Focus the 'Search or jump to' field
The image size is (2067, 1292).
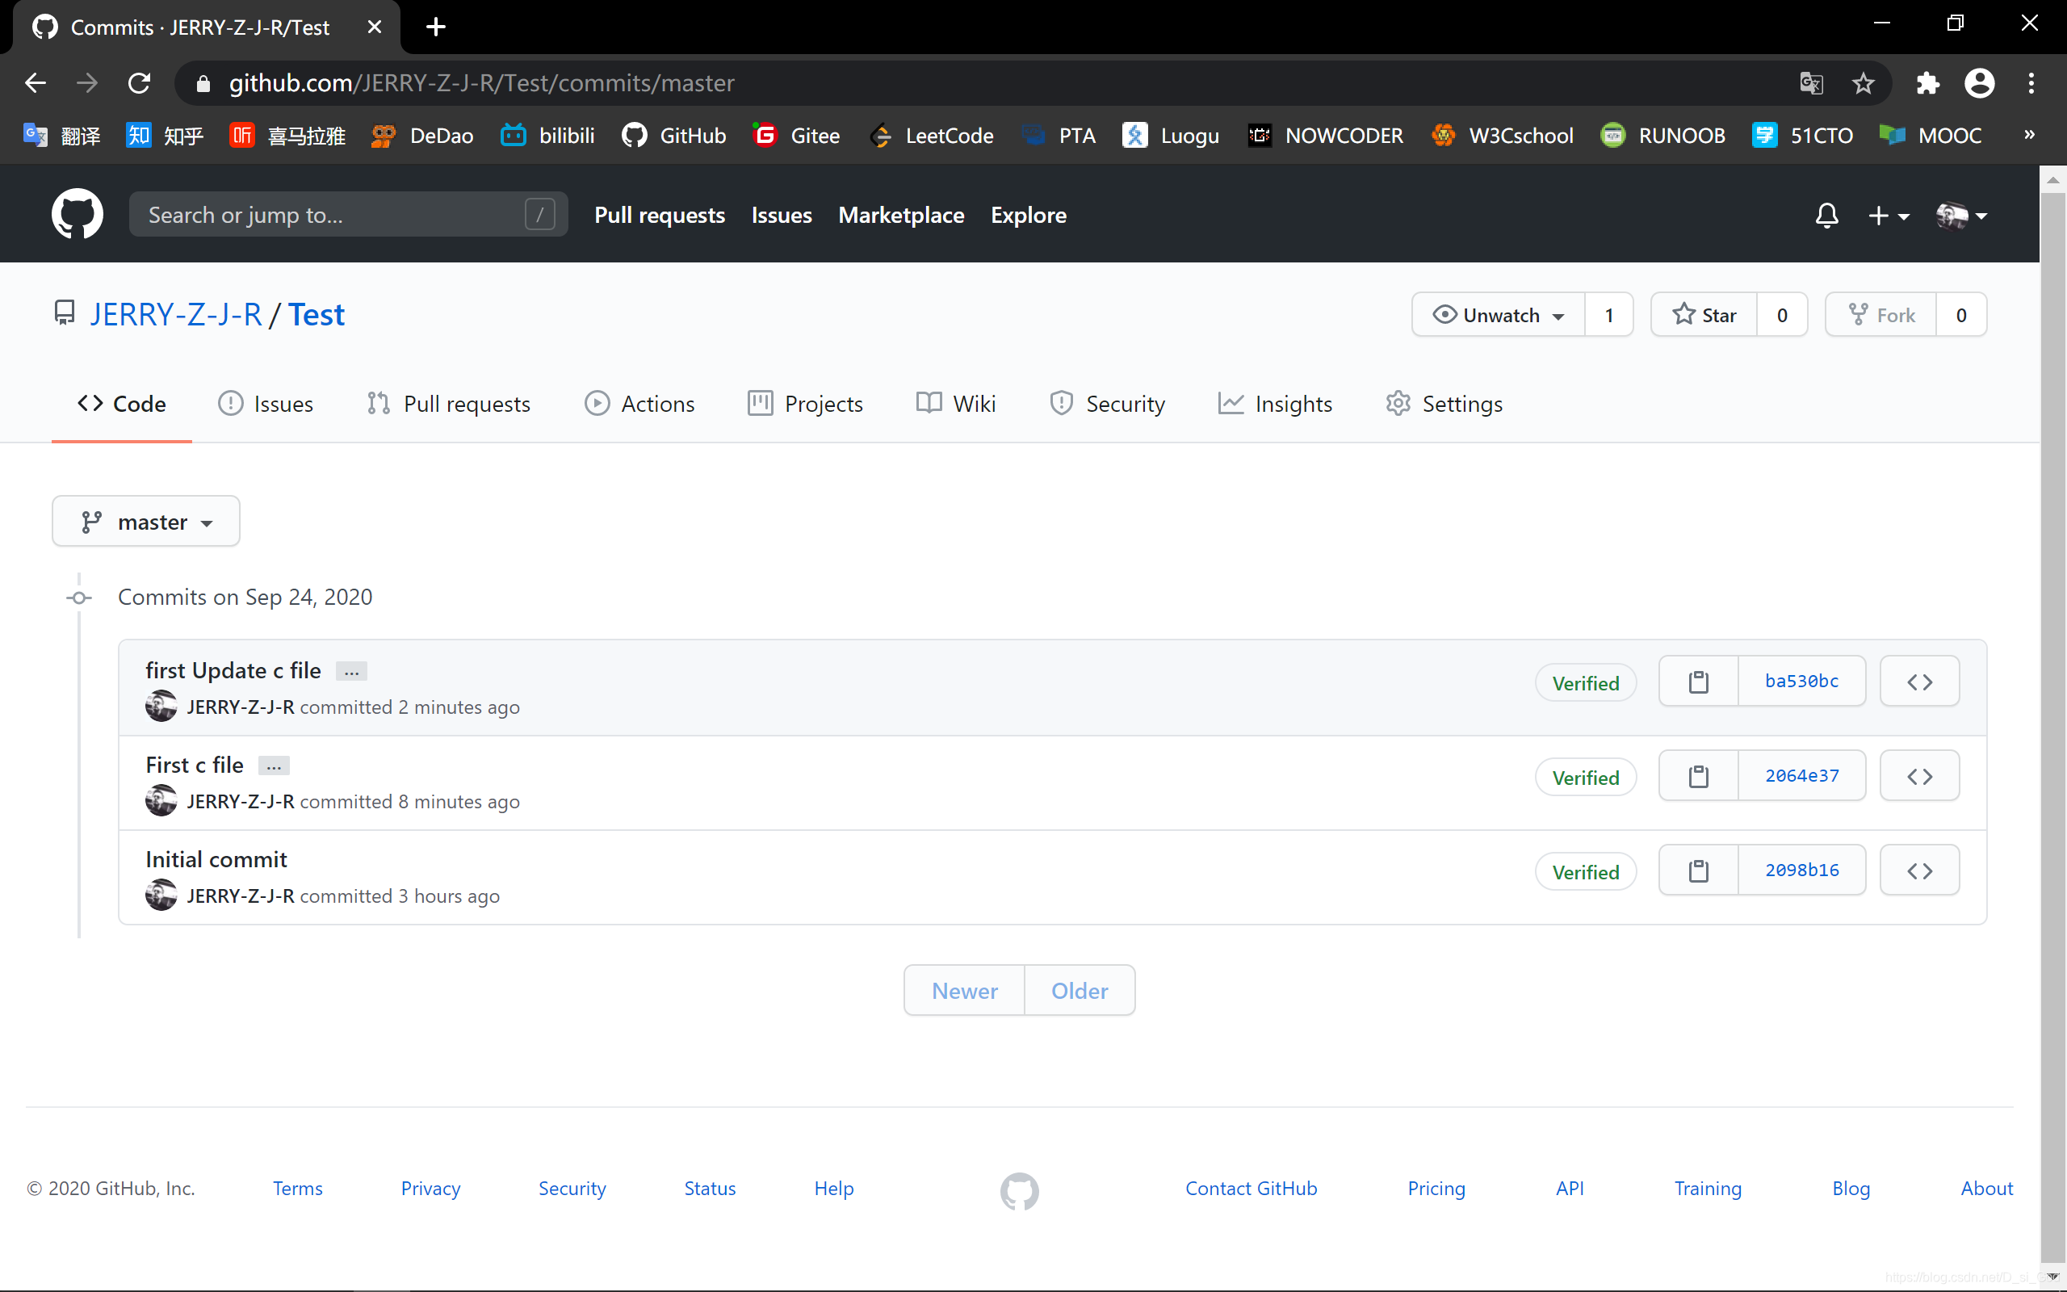coord(333,215)
